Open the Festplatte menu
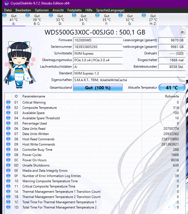Screen dimensions: 188x214 pos(74,10)
